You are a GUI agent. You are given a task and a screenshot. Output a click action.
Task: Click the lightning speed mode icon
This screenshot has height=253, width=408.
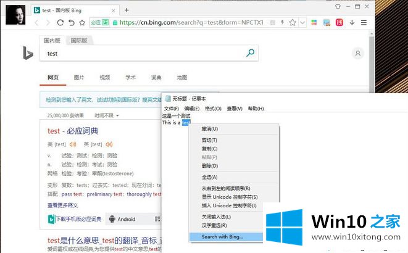(x=282, y=22)
